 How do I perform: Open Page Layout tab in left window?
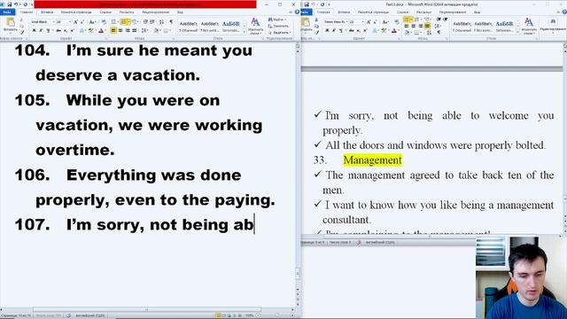[x=76, y=12]
